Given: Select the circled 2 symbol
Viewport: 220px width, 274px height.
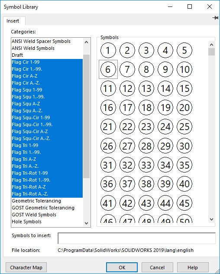Looking at the screenshot, I should click(127, 50).
